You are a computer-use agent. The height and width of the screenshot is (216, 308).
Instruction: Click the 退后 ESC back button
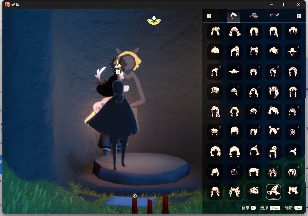pos(293,208)
